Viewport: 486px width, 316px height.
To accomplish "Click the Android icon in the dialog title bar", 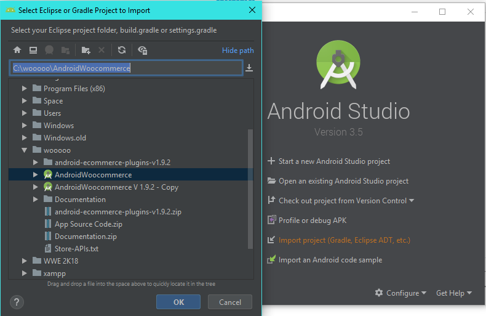I will (x=10, y=10).
